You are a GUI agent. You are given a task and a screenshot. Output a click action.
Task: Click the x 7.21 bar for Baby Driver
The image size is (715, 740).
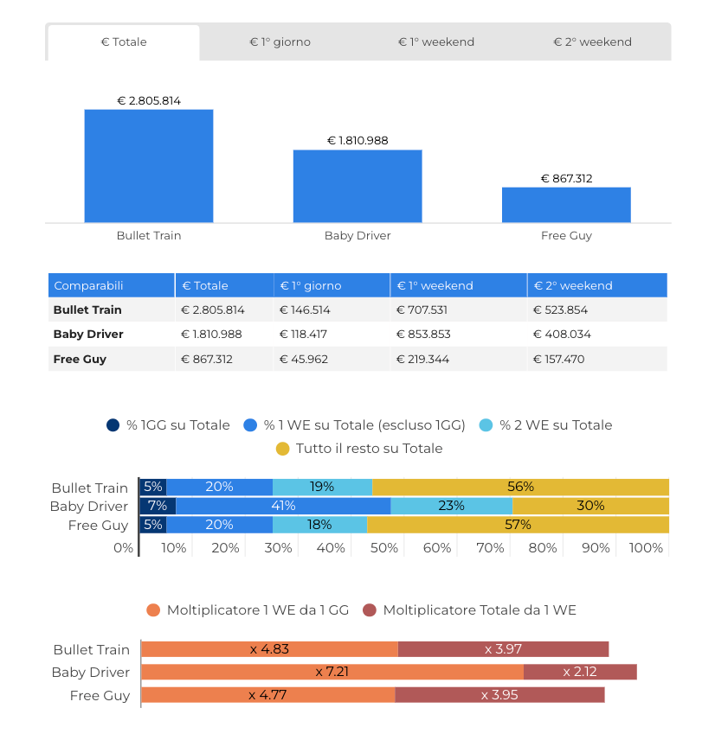[x=332, y=672]
